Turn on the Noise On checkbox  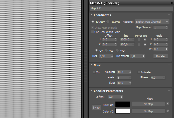coord(94,72)
